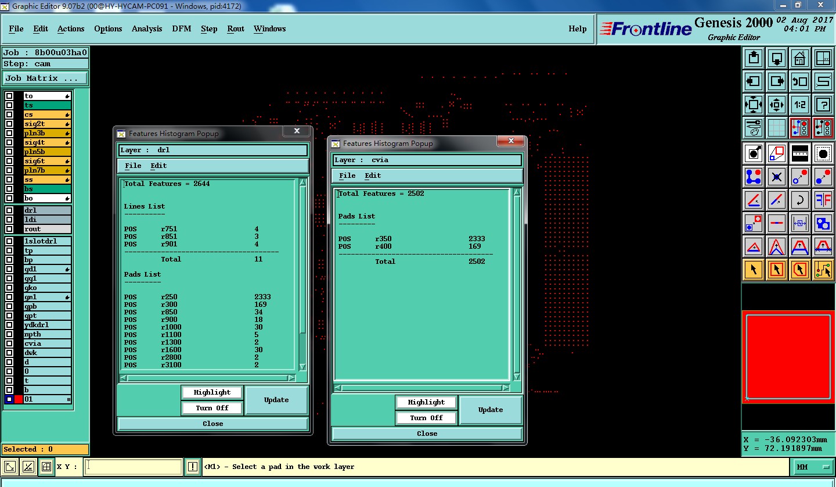This screenshot has width=836, height=487.
Task: Toggle the checkbox for layer cs
Action: [9, 114]
